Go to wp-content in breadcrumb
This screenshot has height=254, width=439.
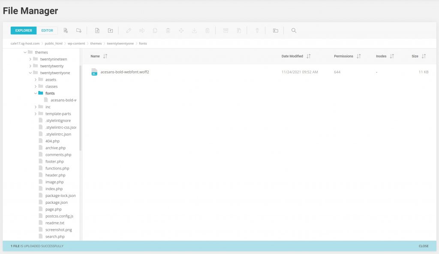point(76,43)
